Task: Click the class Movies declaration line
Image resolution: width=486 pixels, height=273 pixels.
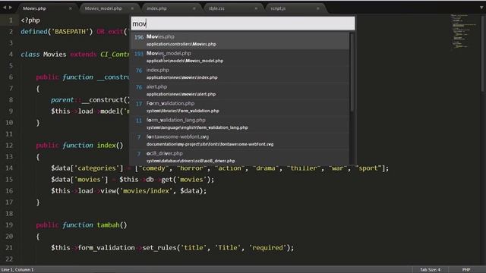Action: (74, 55)
